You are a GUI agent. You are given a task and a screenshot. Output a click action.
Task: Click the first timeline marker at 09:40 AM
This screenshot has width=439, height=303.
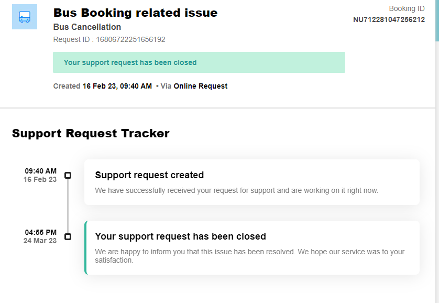click(x=68, y=176)
